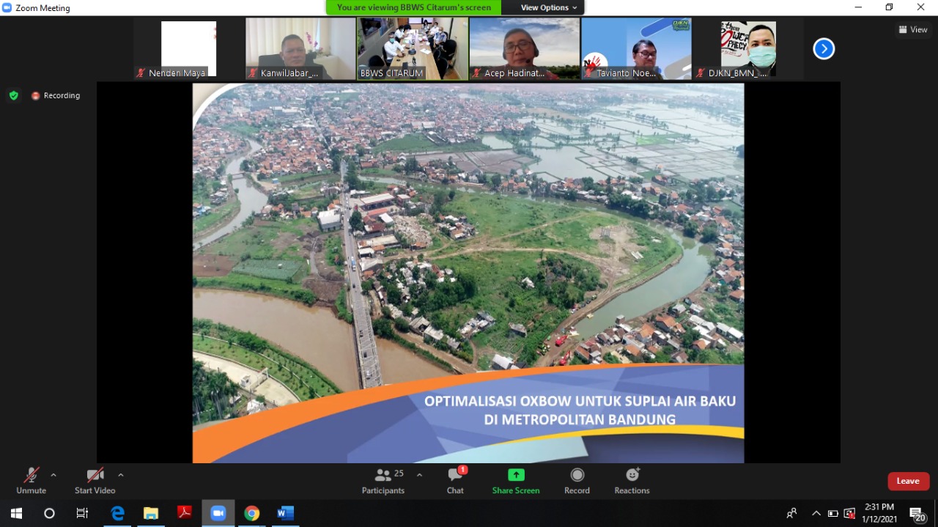Start a meeting Record

[577, 480]
